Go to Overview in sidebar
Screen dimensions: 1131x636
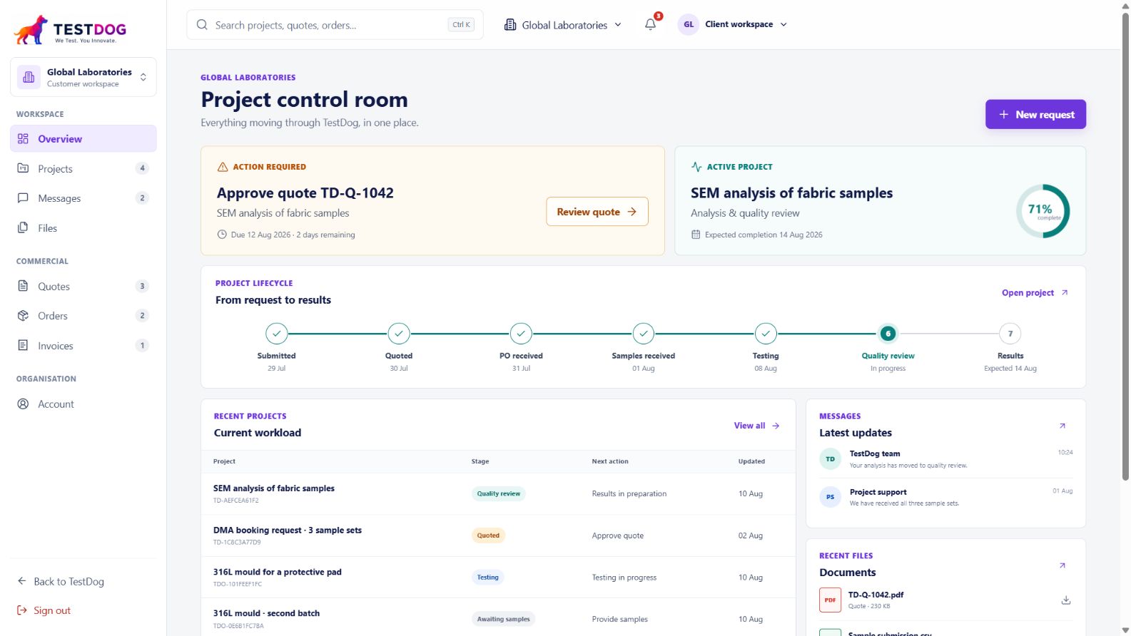pyautogui.click(x=83, y=138)
